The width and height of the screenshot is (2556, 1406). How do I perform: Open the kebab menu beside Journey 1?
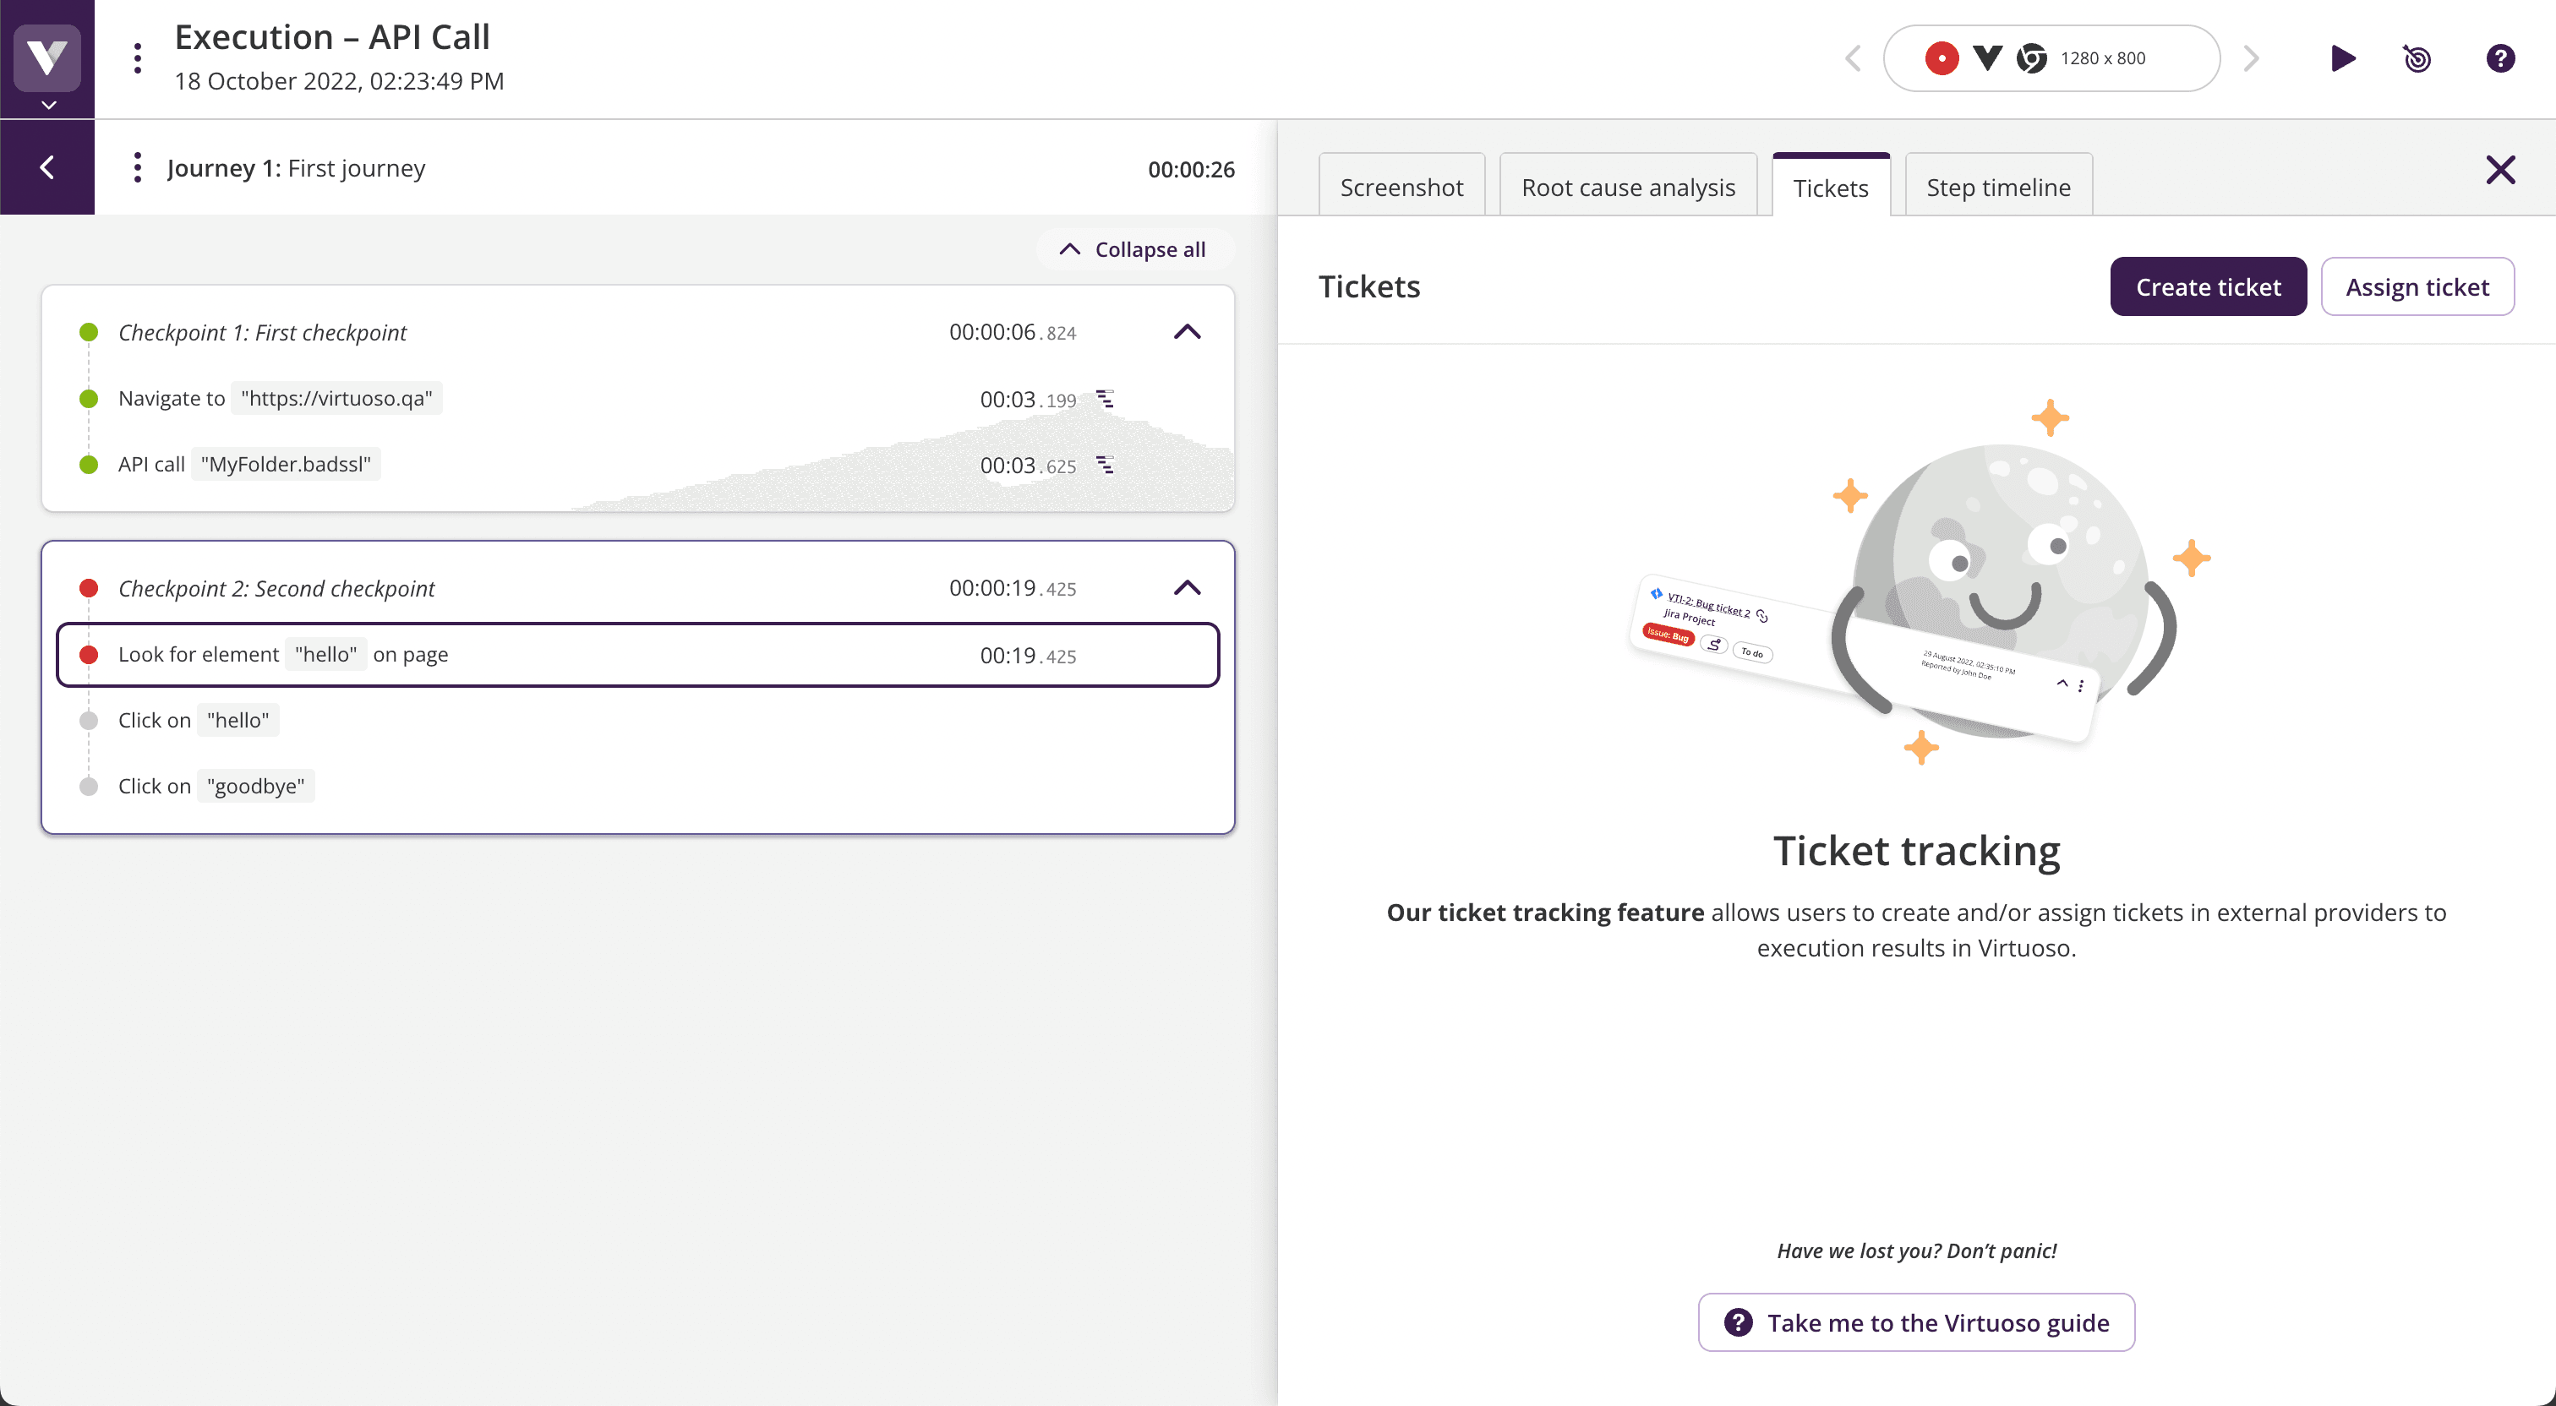point(137,167)
